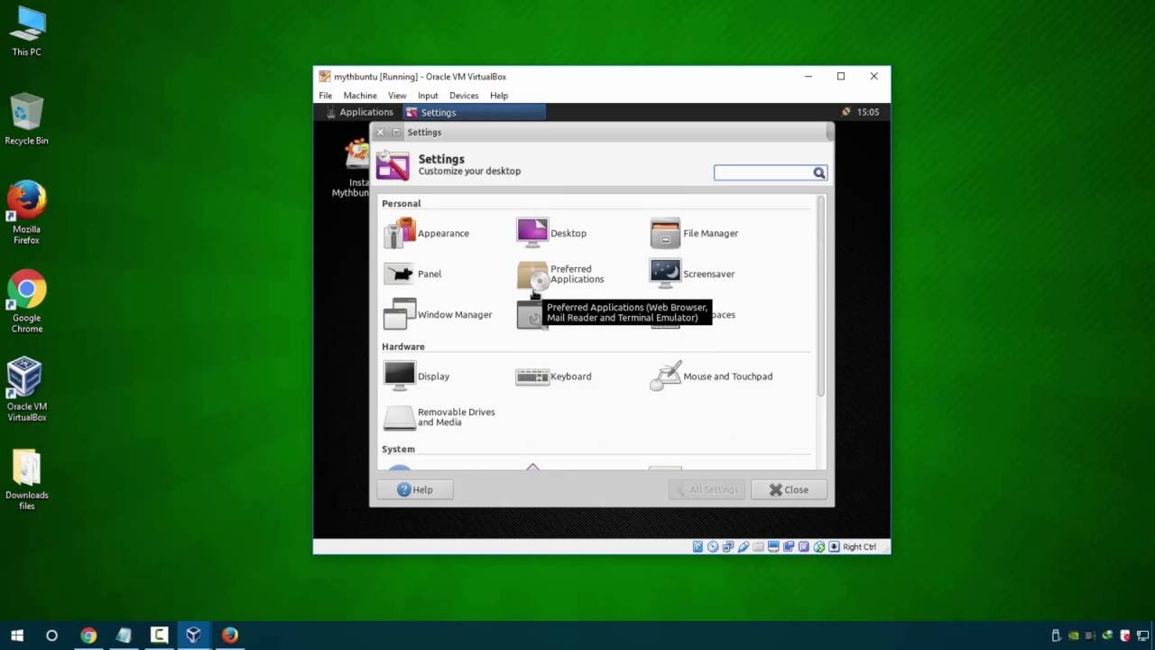Open Keyboard settings

(554, 376)
